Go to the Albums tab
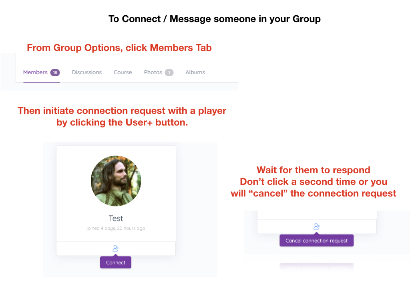This screenshot has height=308, width=410. tap(195, 72)
